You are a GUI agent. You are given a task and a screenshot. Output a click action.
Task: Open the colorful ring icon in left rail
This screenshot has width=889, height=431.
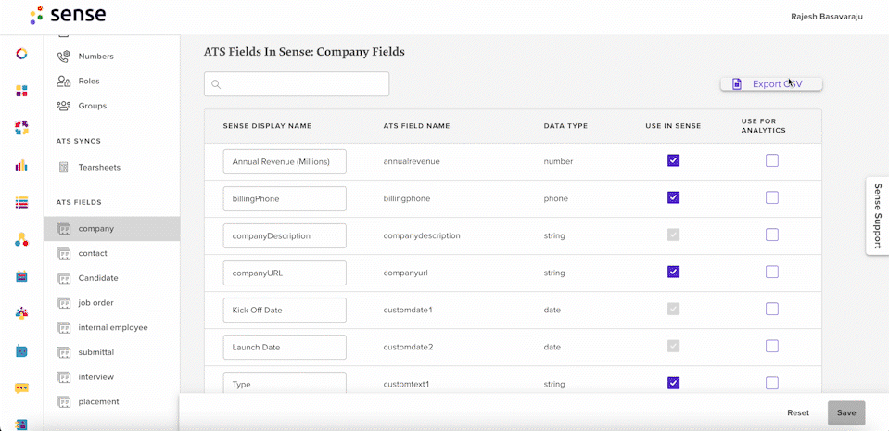click(21, 54)
